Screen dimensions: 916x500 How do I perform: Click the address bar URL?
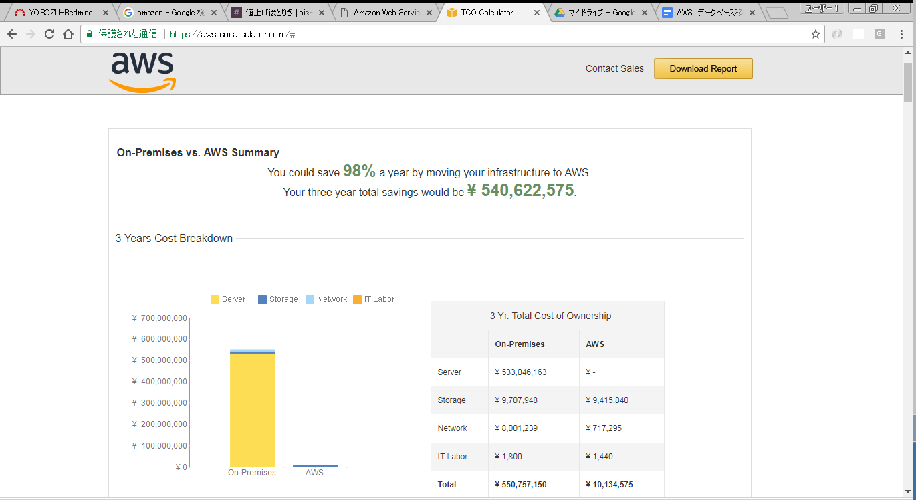coord(233,34)
